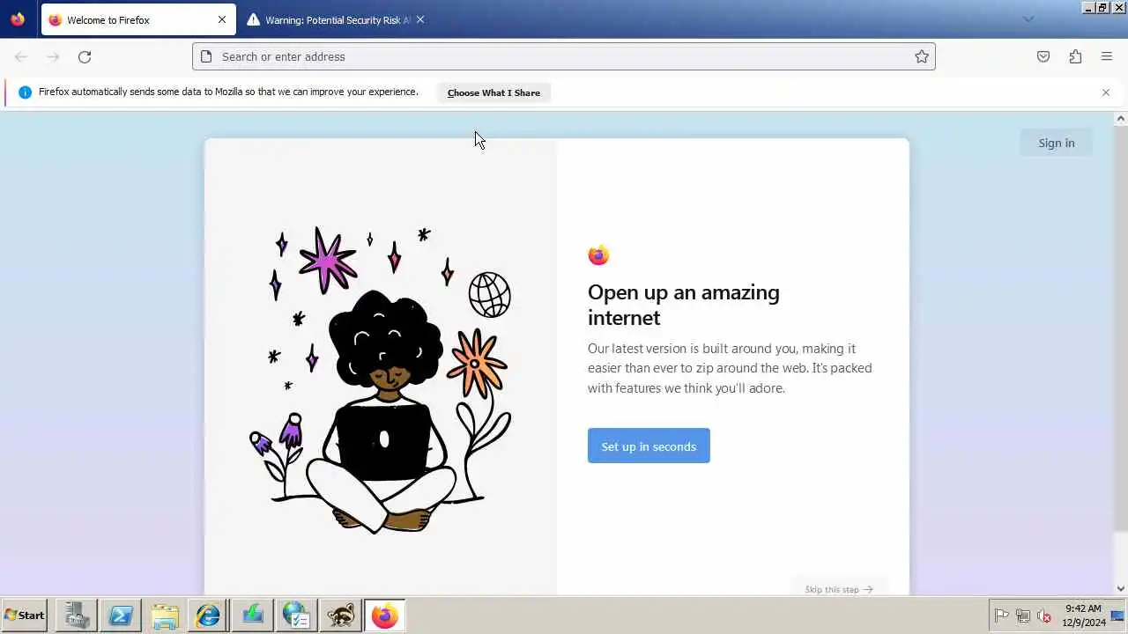Click the muted volume icon in system tray
This screenshot has height=634, width=1128.
(x=1044, y=616)
